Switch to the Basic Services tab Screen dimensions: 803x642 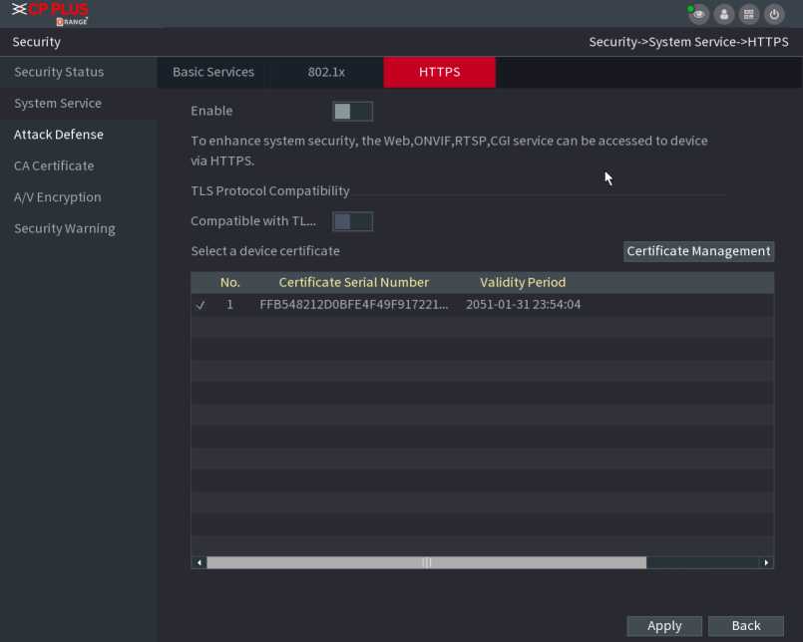pyautogui.click(x=213, y=72)
